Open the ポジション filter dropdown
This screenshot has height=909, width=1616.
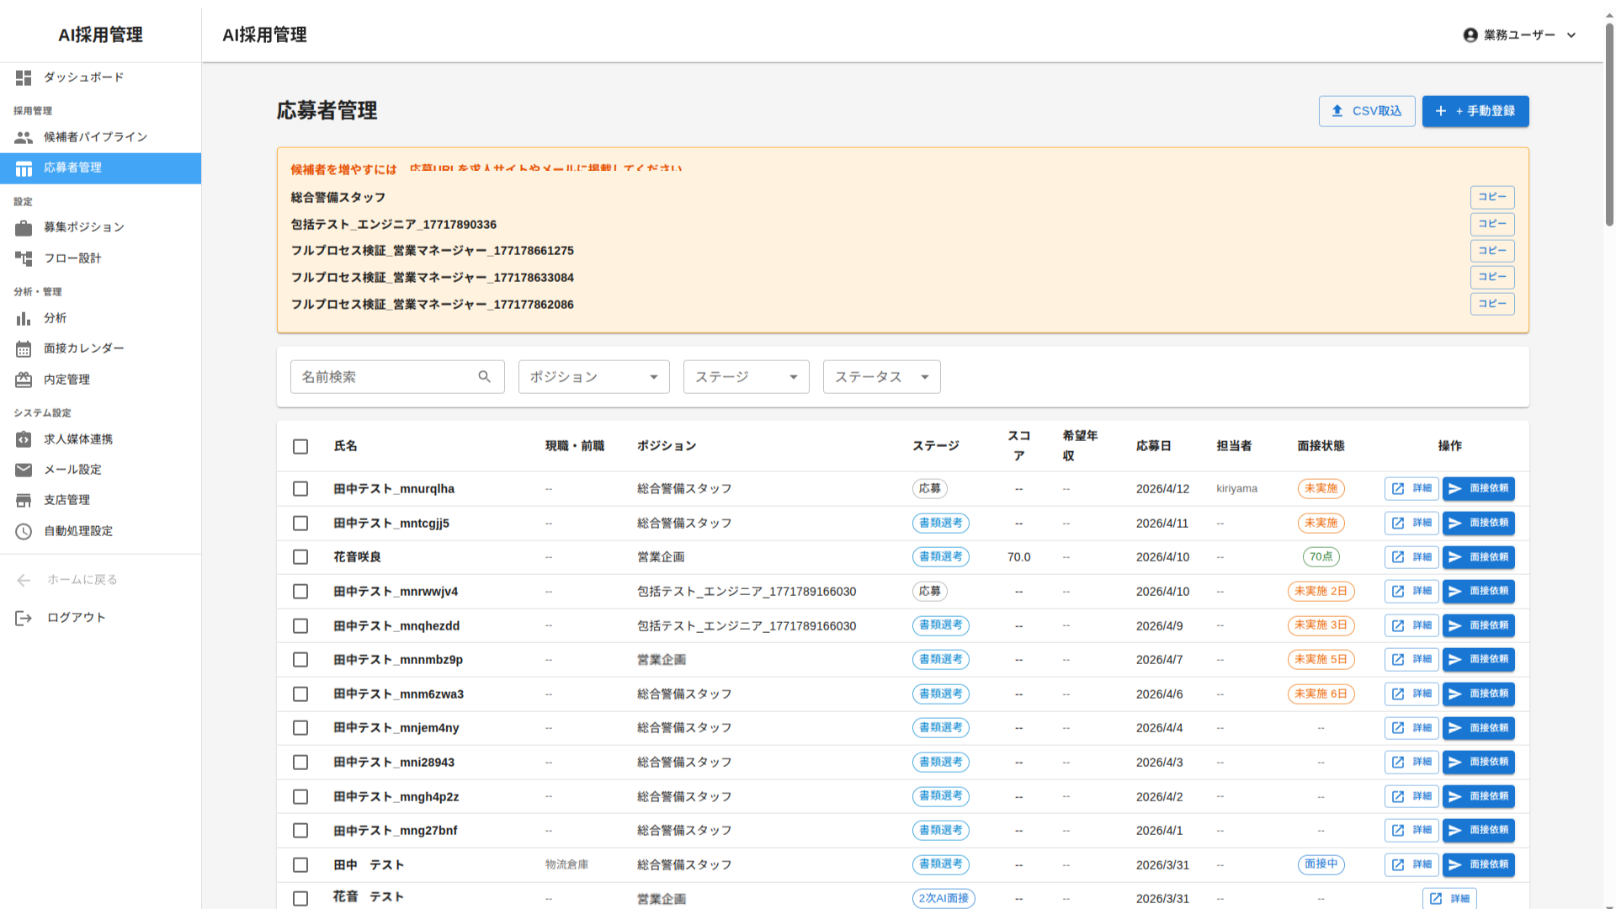593,377
